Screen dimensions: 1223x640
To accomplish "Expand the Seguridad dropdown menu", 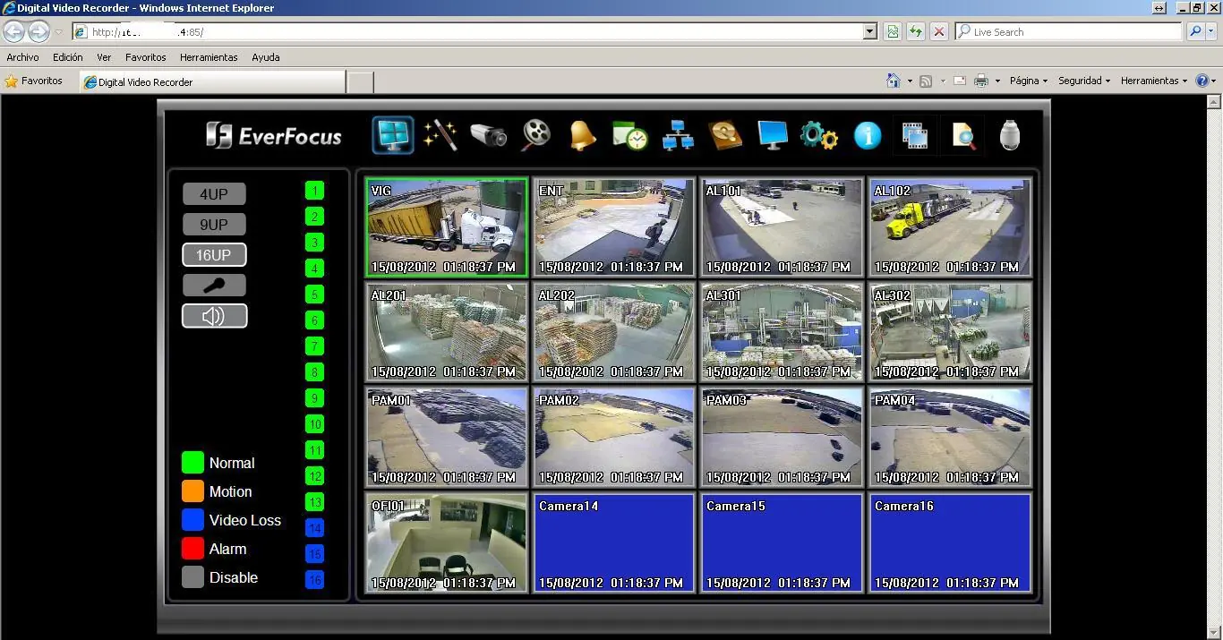I will point(1084,81).
